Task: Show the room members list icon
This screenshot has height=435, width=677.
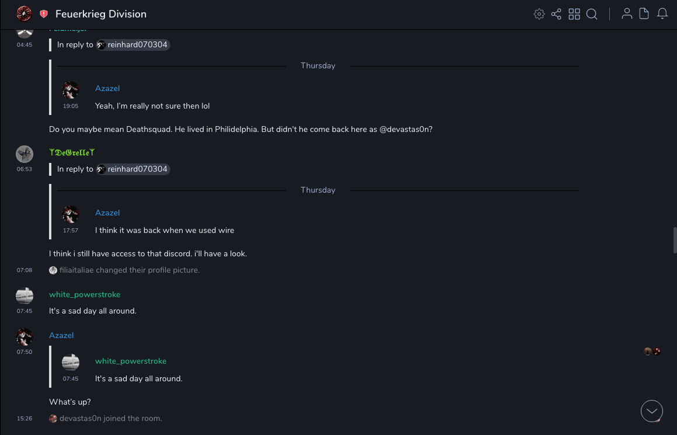Action: [x=627, y=14]
